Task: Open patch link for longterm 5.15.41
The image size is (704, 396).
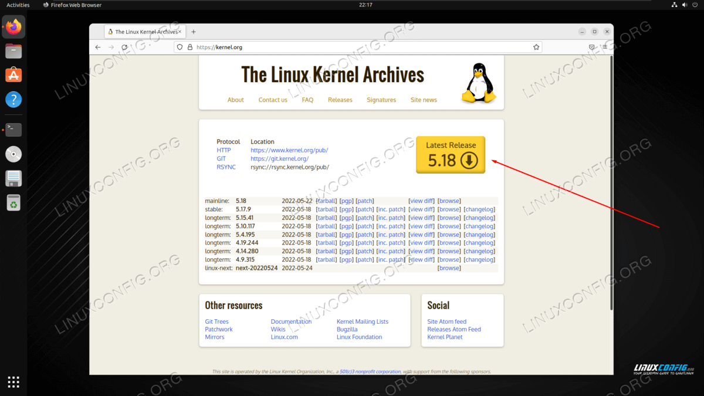Action: 365,218
